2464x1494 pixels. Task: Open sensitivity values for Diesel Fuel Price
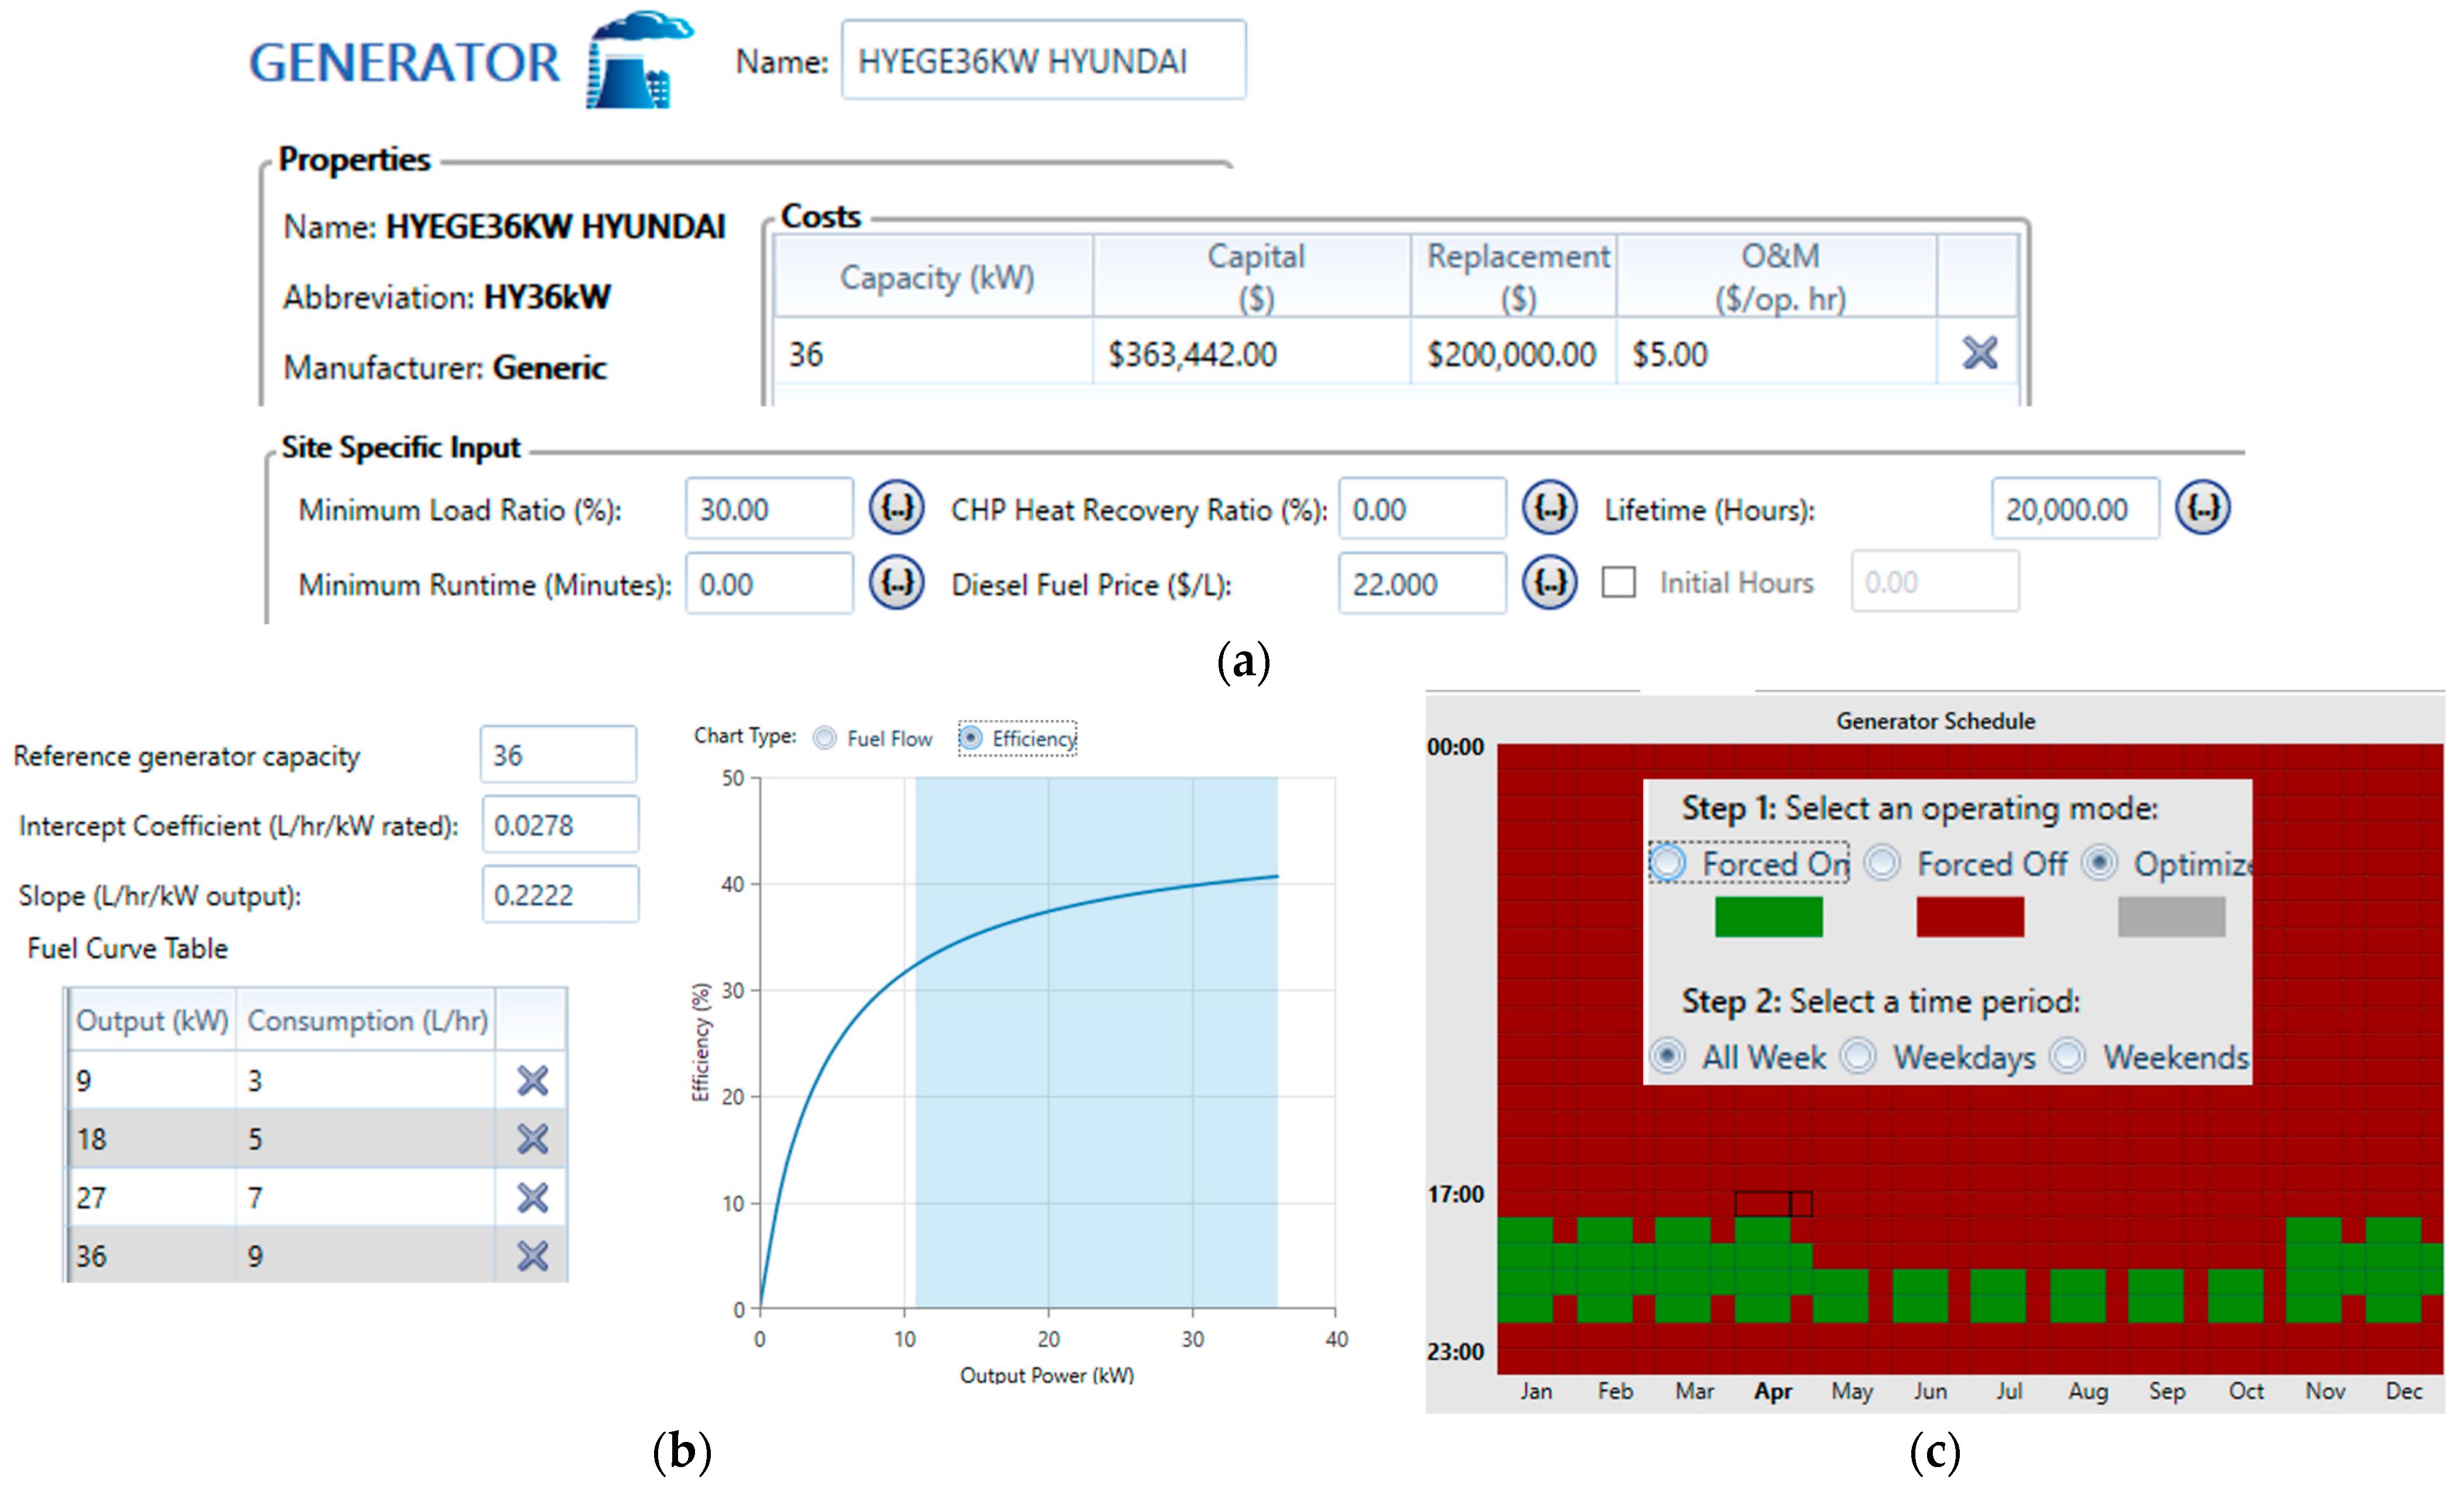(1549, 583)
